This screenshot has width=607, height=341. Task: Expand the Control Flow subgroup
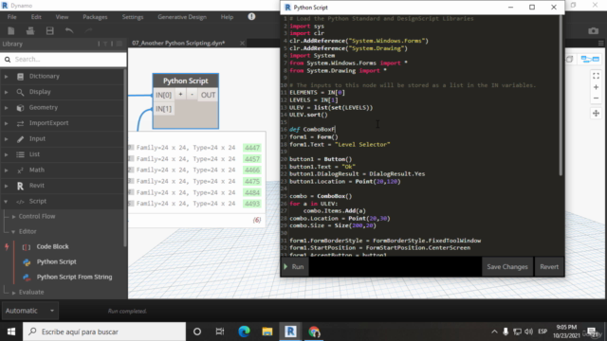point(13,217)
